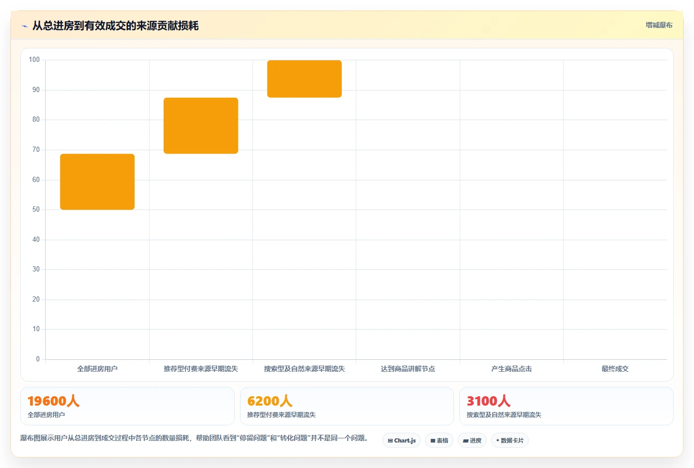
Task: Click the title 从总进房到有效成交的来源贡献损耗
Action: [x=115, y=25]
